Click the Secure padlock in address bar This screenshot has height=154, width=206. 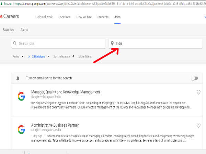1,4
